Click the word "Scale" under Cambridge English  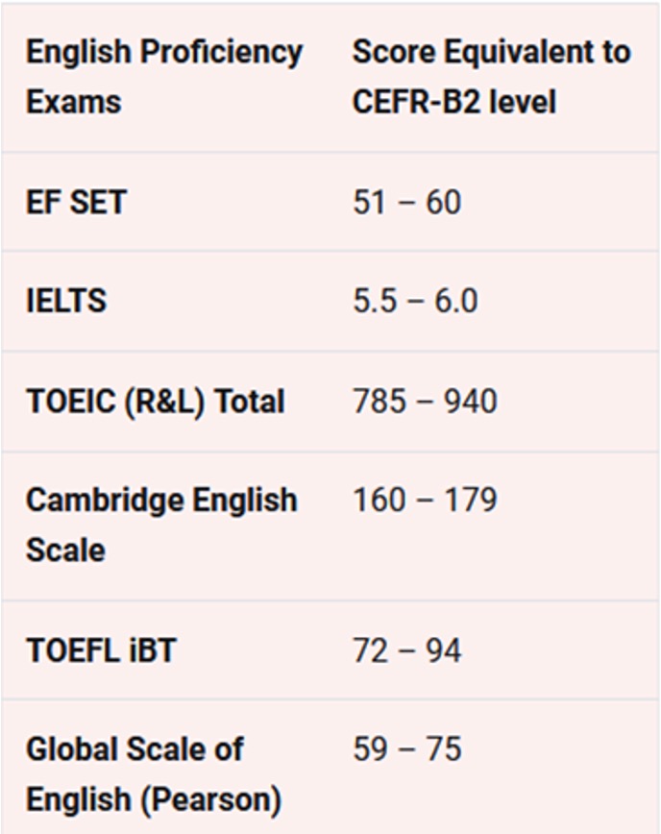pos(65,551)
